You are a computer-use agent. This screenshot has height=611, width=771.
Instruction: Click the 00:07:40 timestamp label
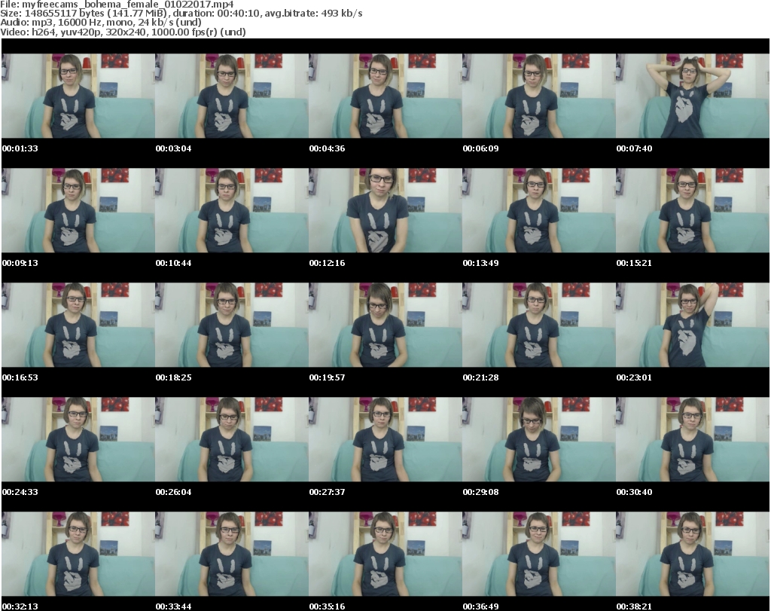tap(634, 148)
